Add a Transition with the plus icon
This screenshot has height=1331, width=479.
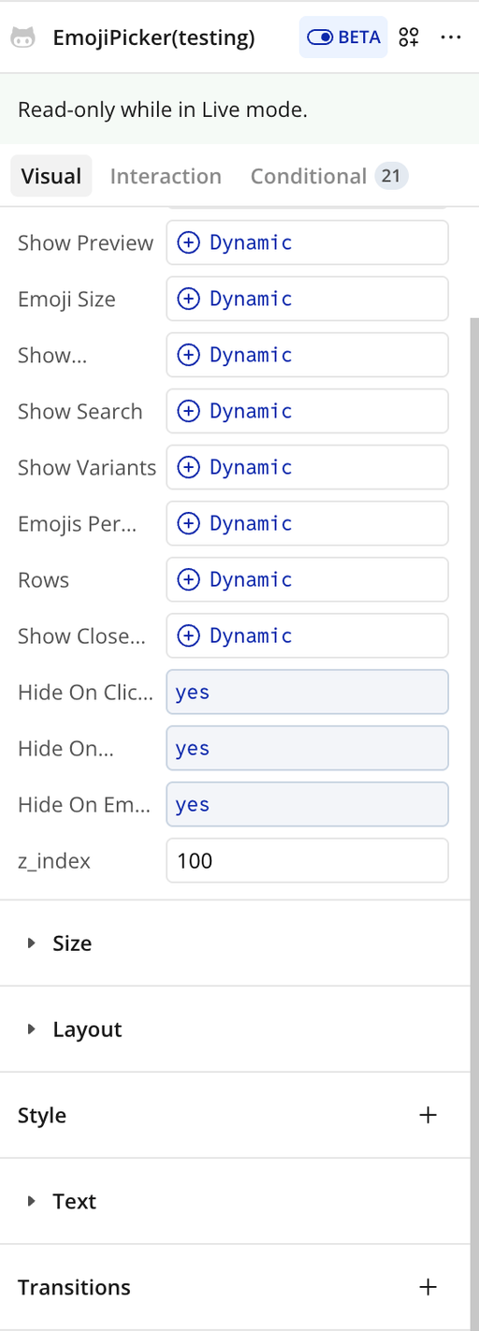pos(428,1287)
